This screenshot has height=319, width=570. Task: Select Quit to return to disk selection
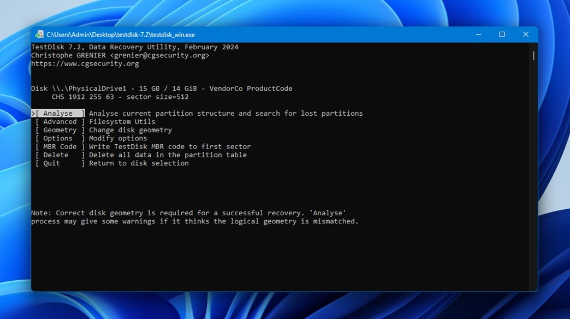60,163
